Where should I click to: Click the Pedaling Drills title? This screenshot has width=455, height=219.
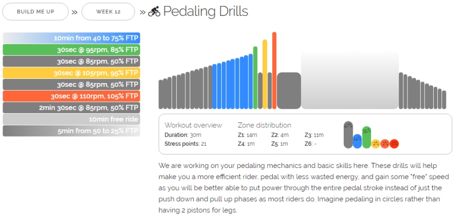[x=205, y=11]
